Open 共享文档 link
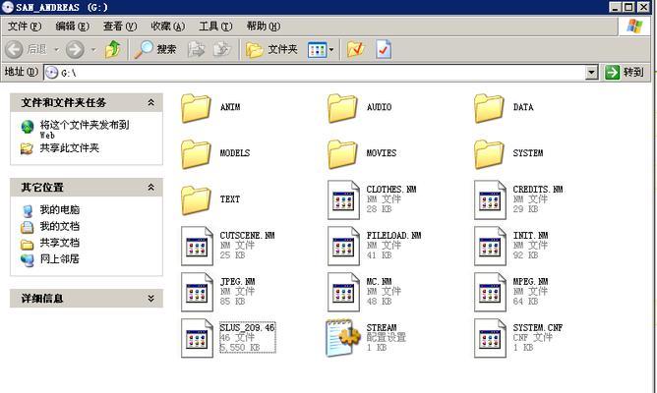 pos(59,243)
